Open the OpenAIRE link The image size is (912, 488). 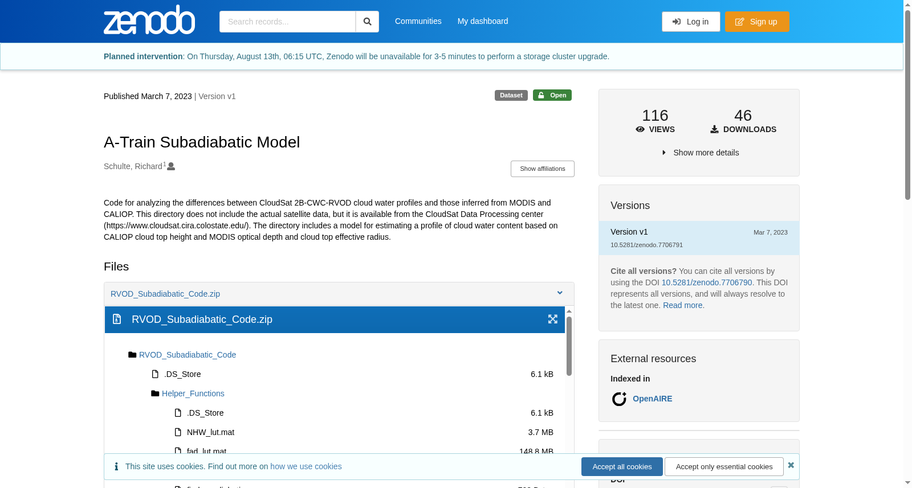pos(653,399)
